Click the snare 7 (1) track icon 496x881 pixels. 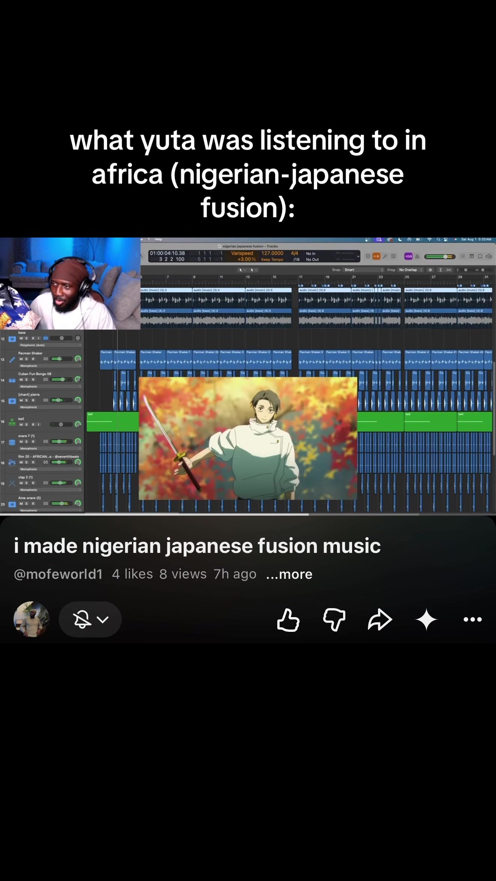click(x=12, y=442)
